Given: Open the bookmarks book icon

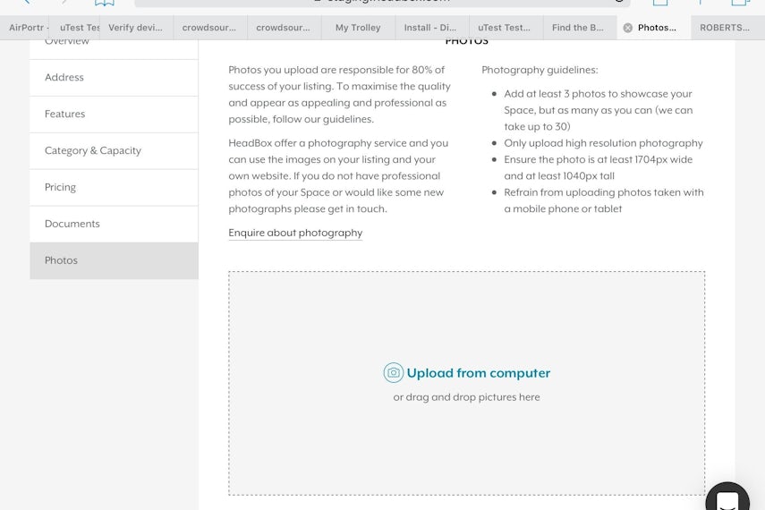Looking at the screenshot, I should pos(105,3).
